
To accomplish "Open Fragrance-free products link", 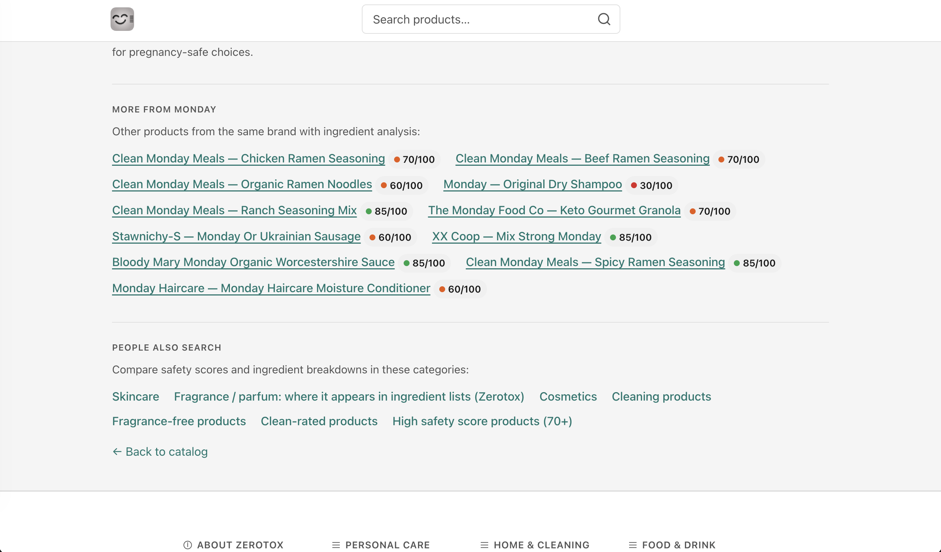I will (x=179, y=421).
